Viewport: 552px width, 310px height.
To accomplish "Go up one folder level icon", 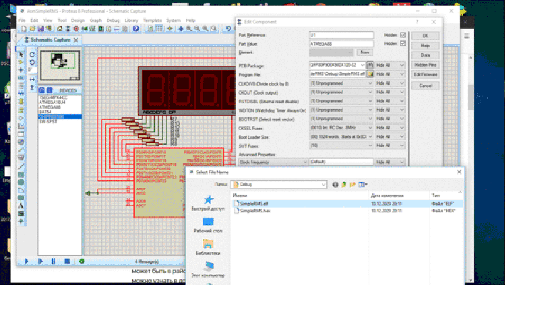I will (344, 185).
